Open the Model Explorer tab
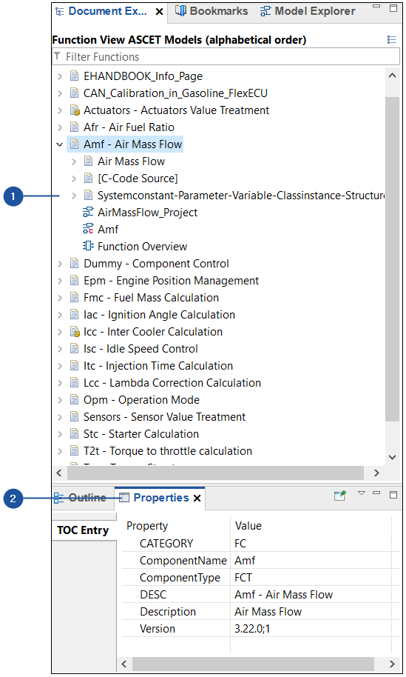406x677 pixels. coord(308,11)
